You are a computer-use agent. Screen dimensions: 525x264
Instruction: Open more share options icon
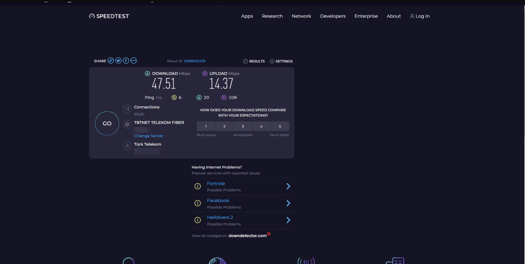133,61
